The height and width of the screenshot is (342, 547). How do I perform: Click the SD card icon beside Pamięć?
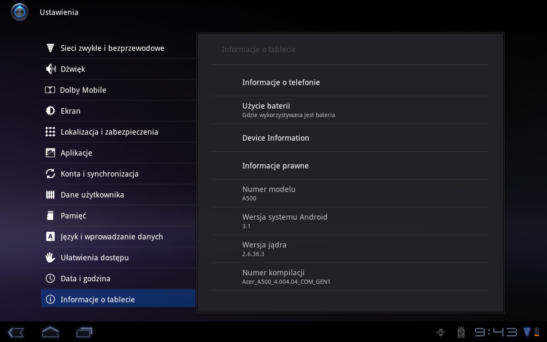[x=50, y=215]
